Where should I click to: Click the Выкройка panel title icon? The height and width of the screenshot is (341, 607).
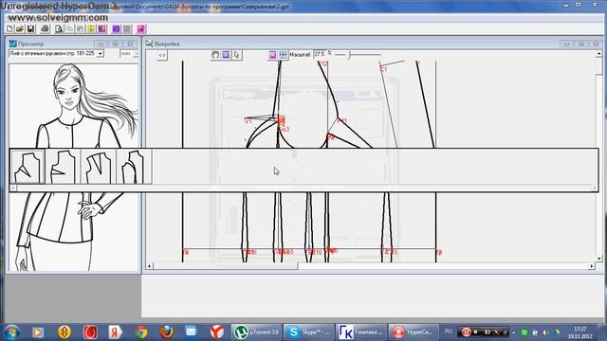coord(150,44)
